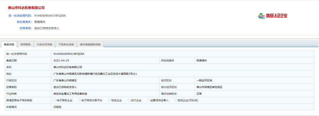Image resolution: width=319 pixels, height=116 pixels.
Task: Click the 备案日期 value 2021-04-19
Action: 61,60
